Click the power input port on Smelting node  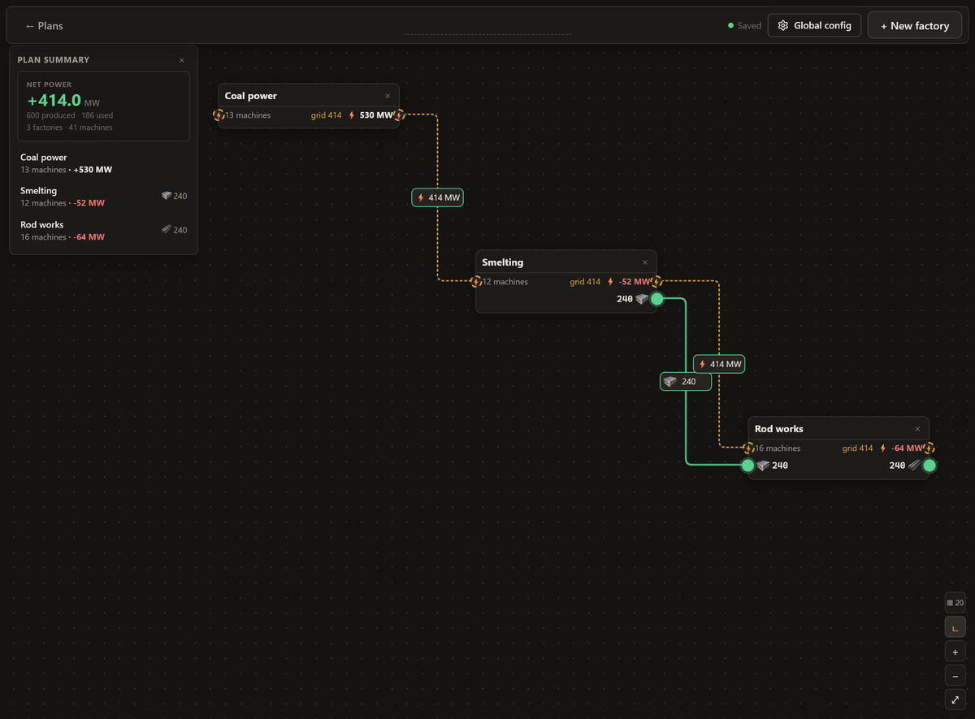[x=476, y=282]
